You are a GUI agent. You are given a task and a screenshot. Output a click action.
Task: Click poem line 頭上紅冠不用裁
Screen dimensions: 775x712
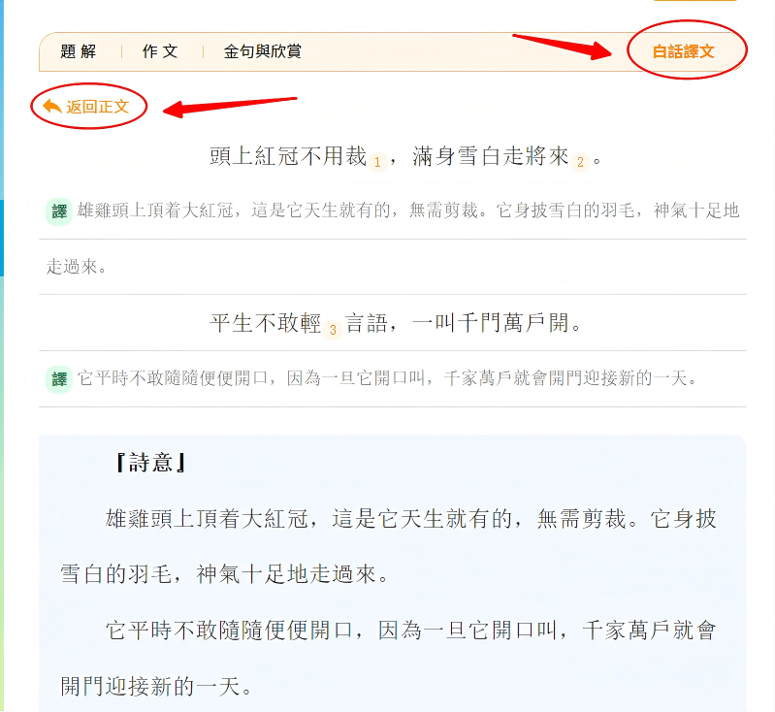pos(288,156)
